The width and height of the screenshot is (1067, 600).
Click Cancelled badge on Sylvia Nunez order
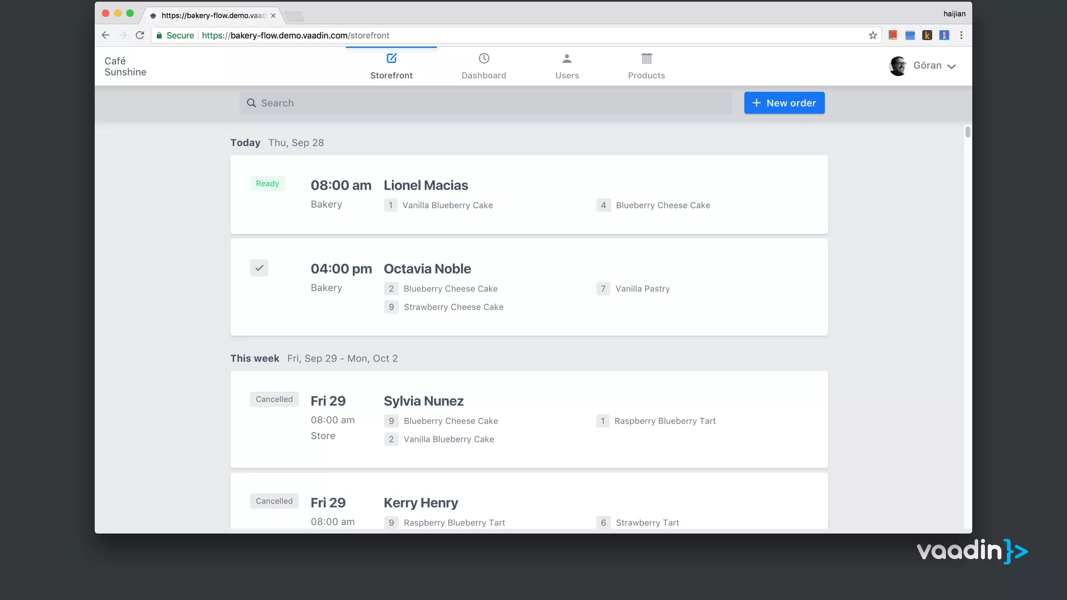pyautogui.click(x=274, y=399)
